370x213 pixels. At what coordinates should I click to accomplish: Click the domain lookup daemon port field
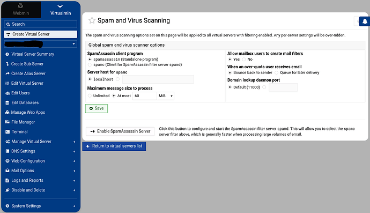[283, 87]
